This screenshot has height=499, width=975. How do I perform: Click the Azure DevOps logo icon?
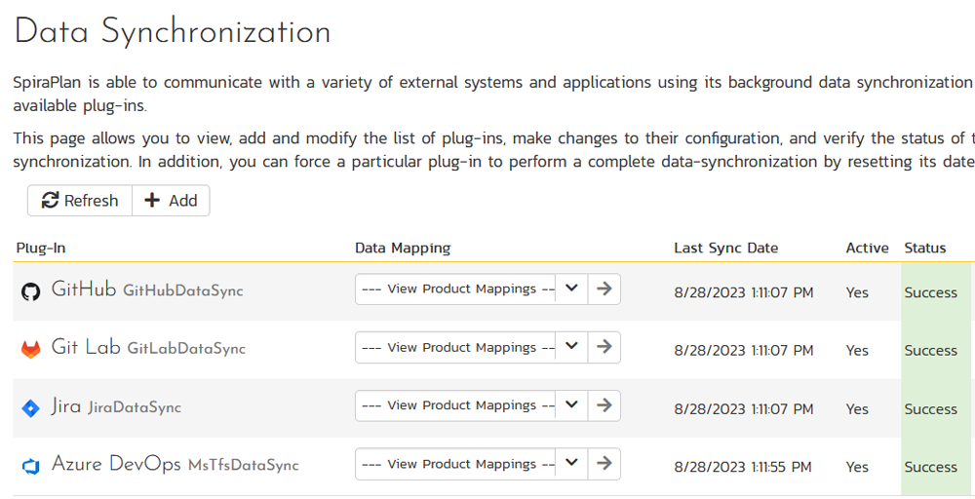pyautogui.click(x=31, y=466)
